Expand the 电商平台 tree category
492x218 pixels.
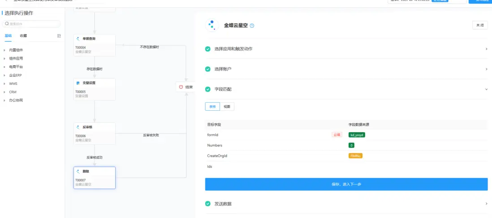(x=4, y=67)
